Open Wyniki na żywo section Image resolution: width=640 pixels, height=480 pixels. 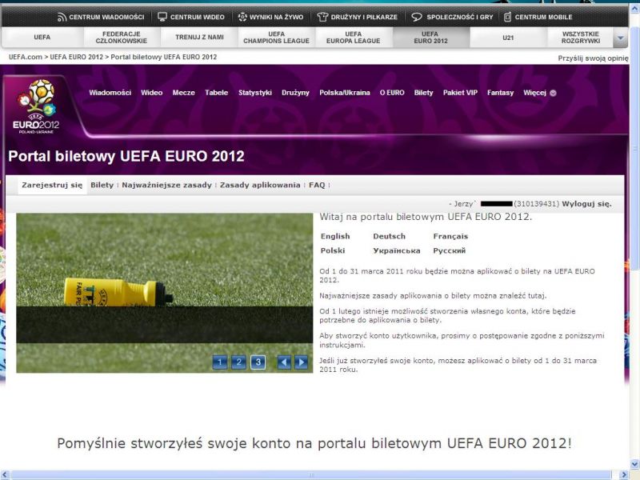276,17
